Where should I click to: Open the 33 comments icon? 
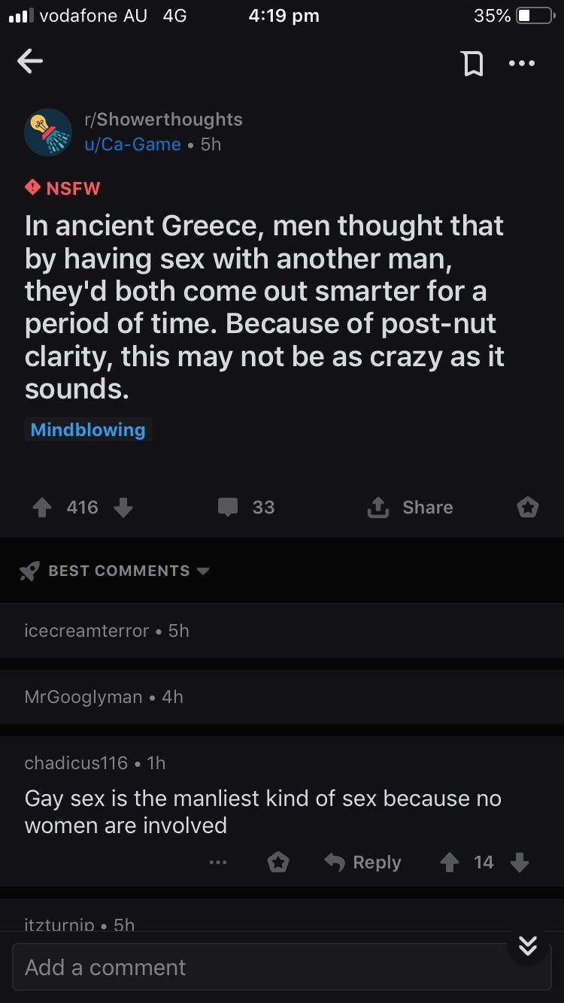228,508
